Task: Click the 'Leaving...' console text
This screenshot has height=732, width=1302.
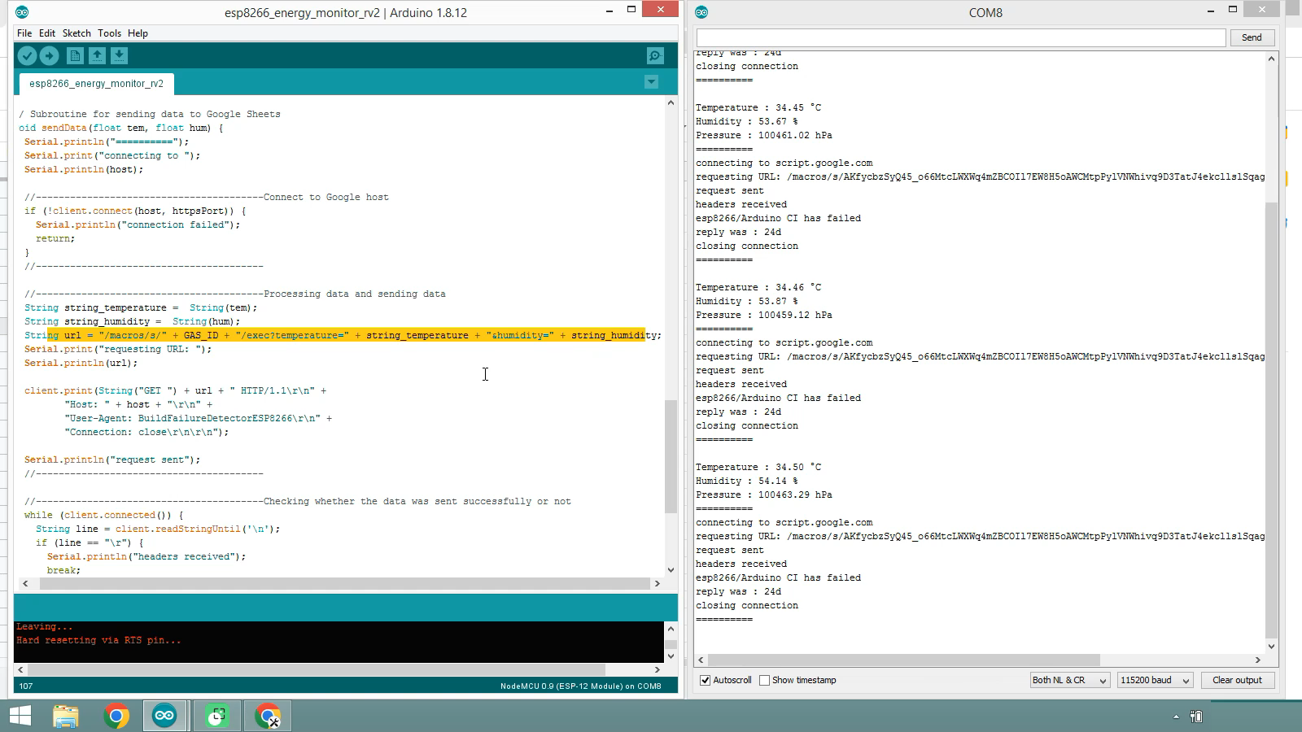Action: point(45,626)
